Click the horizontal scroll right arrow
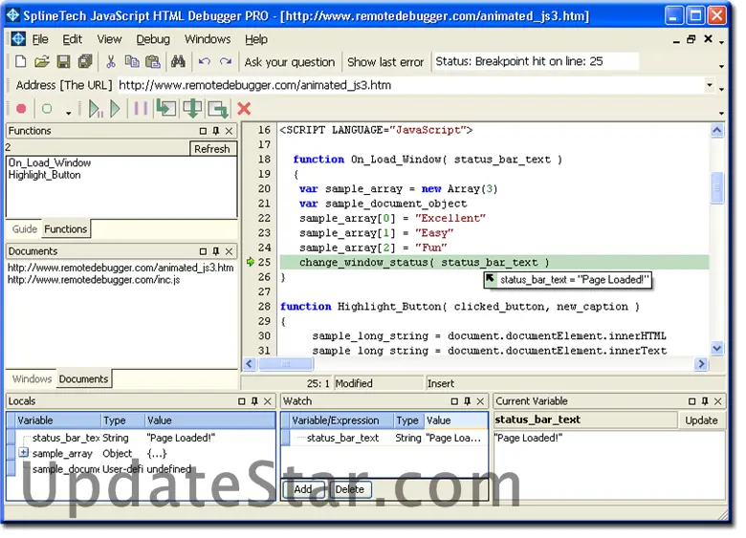 (701, 364)
